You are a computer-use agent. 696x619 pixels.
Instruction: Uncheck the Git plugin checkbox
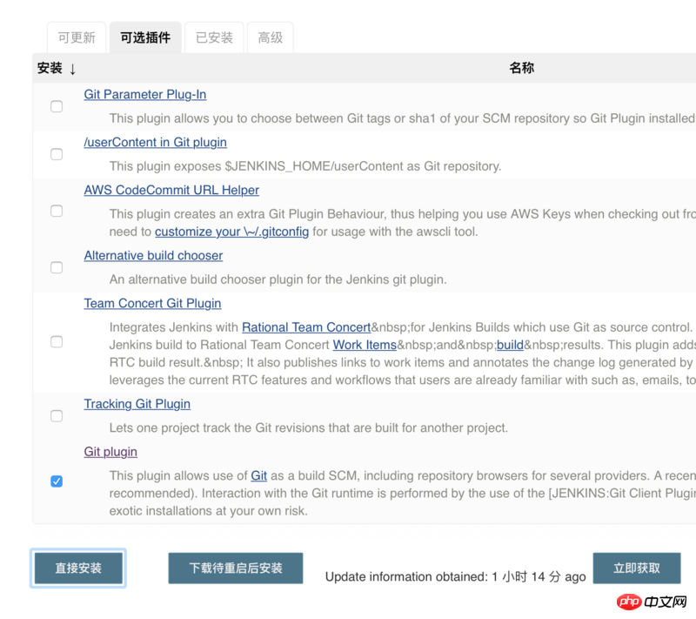pos(57,481)
